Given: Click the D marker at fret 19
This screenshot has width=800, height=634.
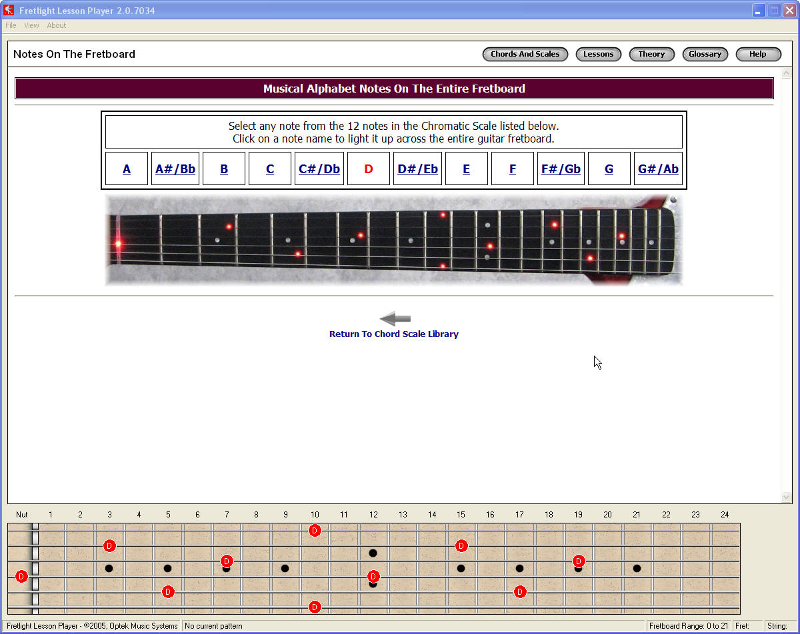Looking at the screenshot, I should [x=579, y=561].
